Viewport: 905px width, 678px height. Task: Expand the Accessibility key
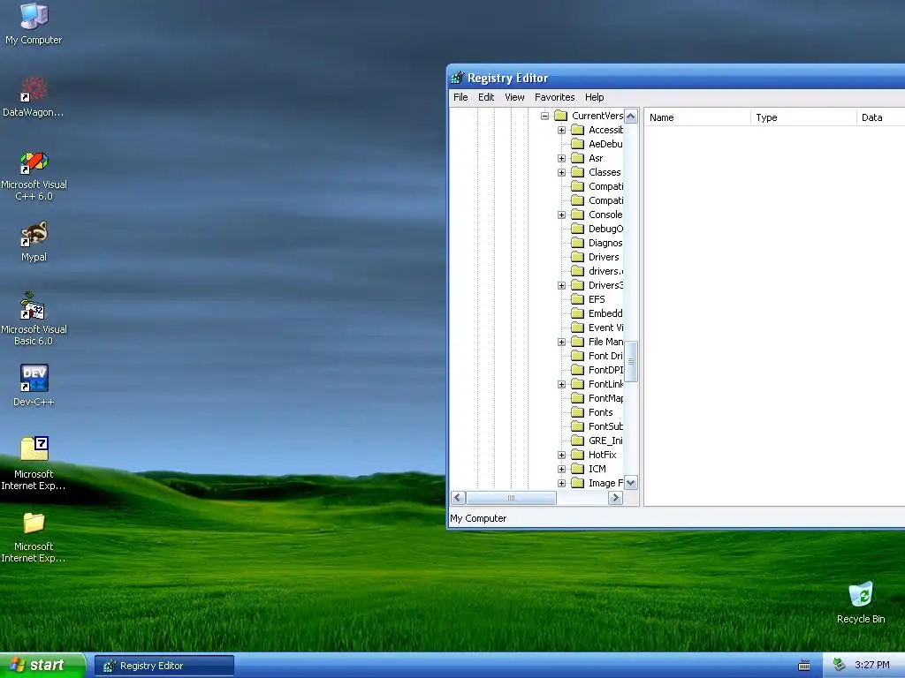coord(561,131)
